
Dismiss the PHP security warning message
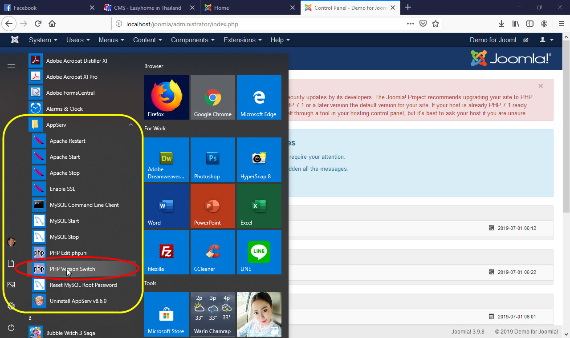(540, 86)
